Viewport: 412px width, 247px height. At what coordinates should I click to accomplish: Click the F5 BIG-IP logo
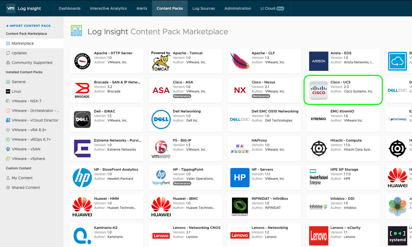coord(161,149)
